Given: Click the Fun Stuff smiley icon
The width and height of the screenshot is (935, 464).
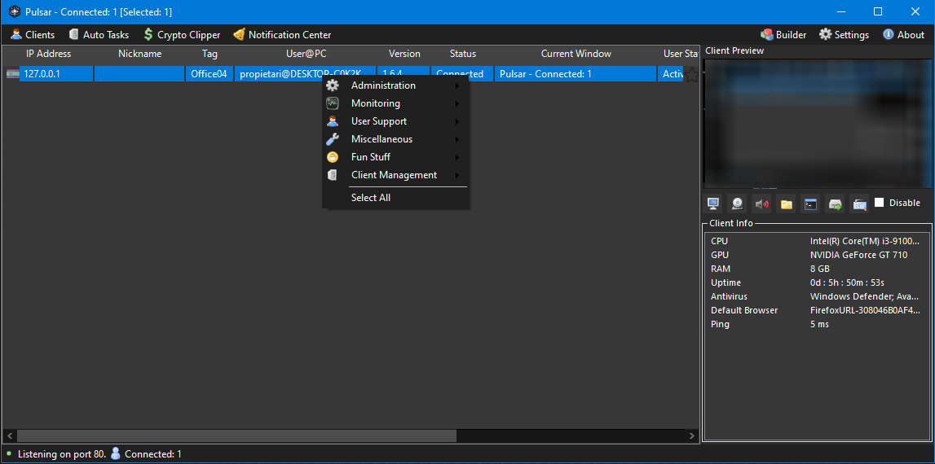Looking at the screenshot, I should pyautogui.click(x=332, y=157).
